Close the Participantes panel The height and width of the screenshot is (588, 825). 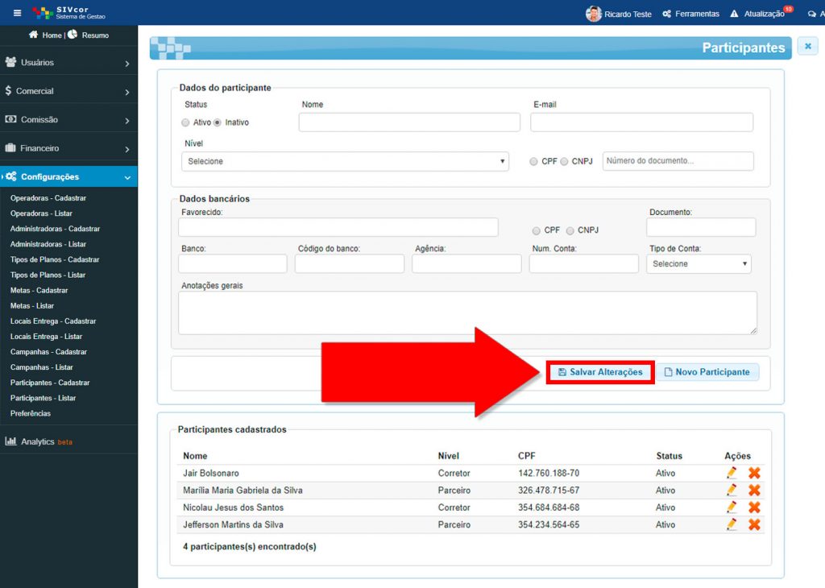click(x=807, y=46)
